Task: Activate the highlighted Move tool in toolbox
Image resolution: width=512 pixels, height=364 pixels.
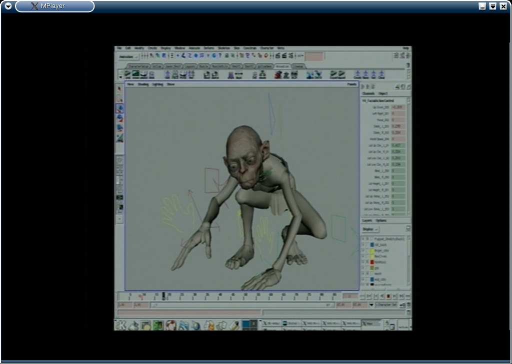Action: click(119, 108)
